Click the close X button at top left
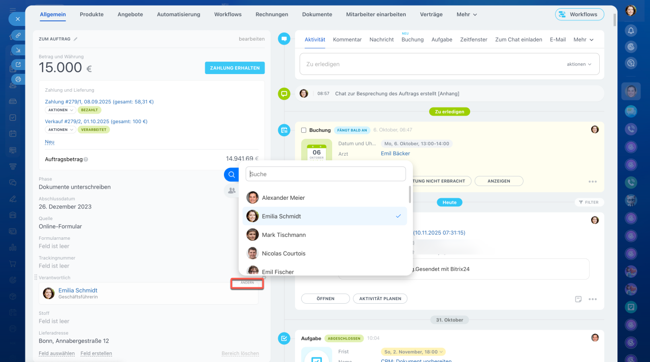 coord(17,19)
